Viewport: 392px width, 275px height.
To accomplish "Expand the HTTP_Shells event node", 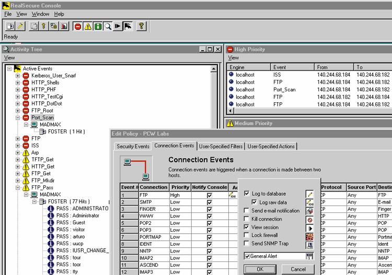I will coord(18,82).
